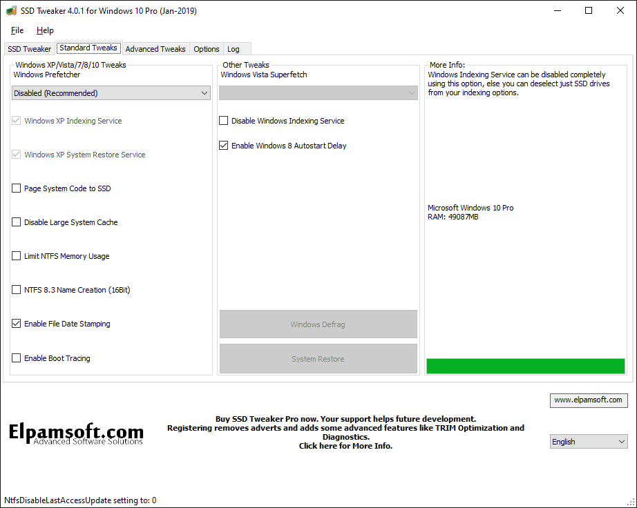Click the Elpamsoft.com logo
This screenshot has height=508, width=637.
click(x=77, y=433)
